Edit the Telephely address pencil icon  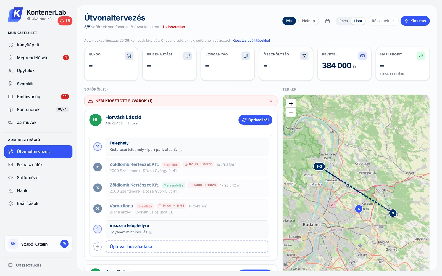[180, 150]
